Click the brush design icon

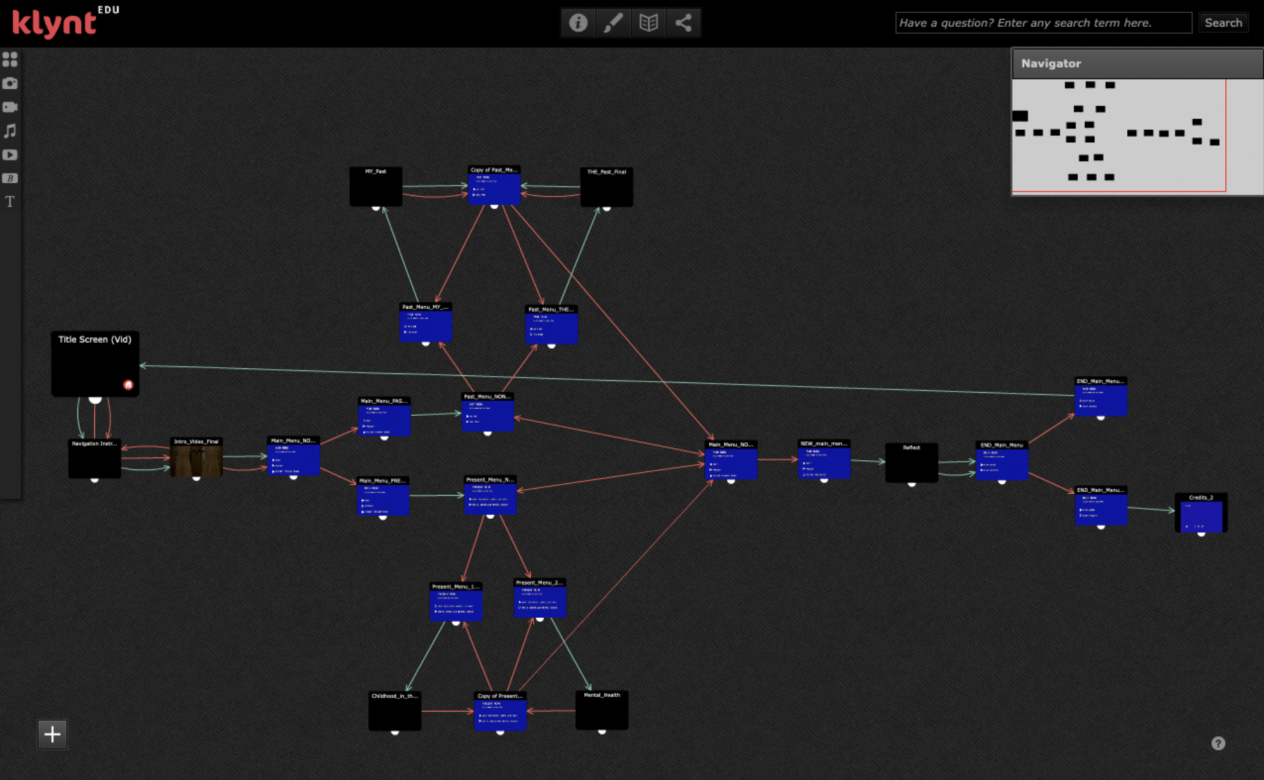pos(612,23)
